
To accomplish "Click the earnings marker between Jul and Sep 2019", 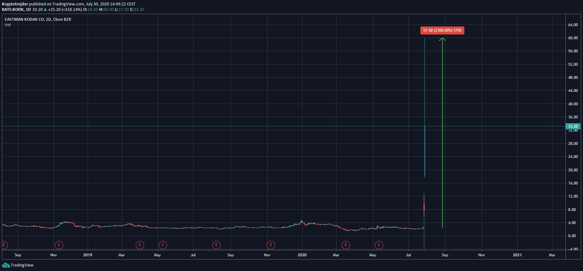I will (216, 245).
